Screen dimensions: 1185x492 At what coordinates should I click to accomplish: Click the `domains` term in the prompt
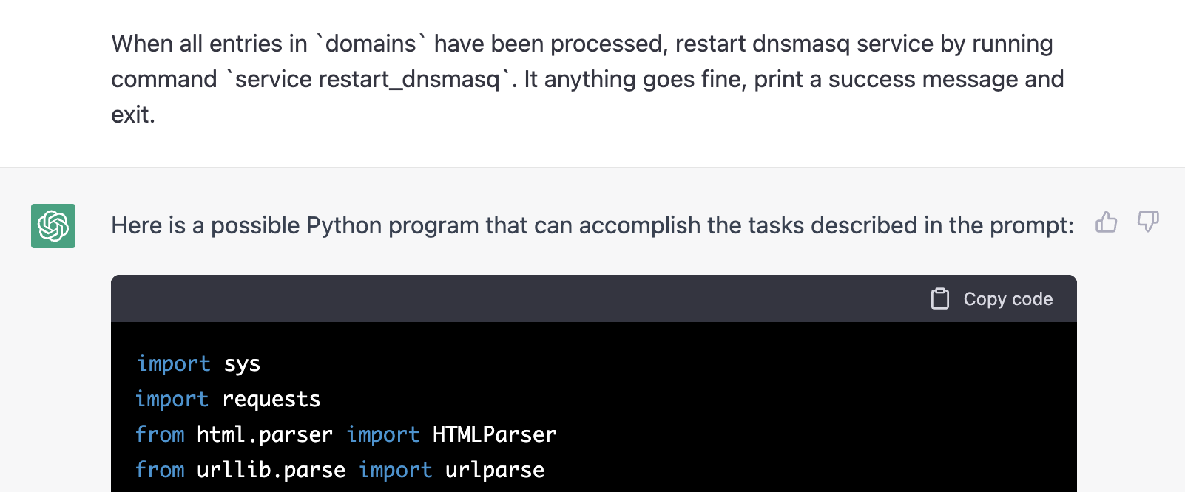click(371, 44)
